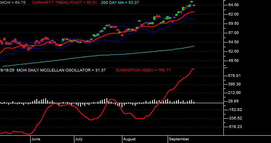This screenshot has height=143, width=271.
Task: Click the 49.50 price axis value
Action: point(234,61)
